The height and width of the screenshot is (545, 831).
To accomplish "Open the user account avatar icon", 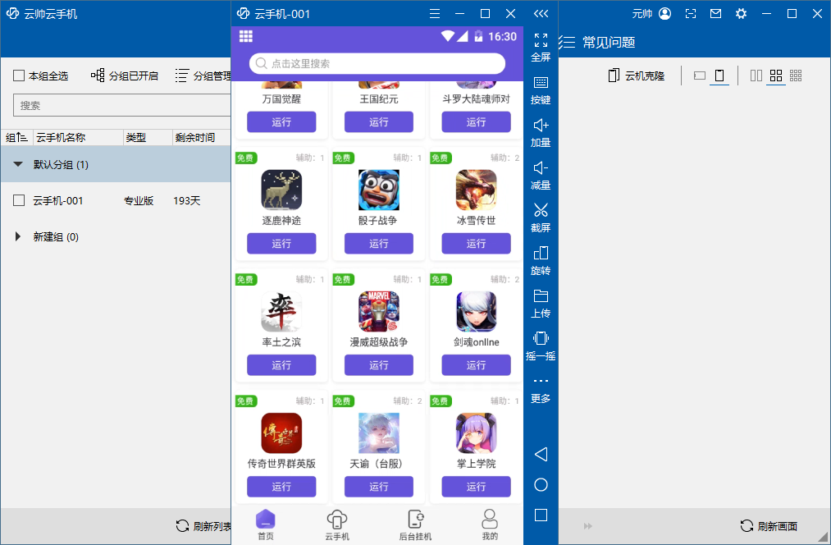I will pos(664,13).
